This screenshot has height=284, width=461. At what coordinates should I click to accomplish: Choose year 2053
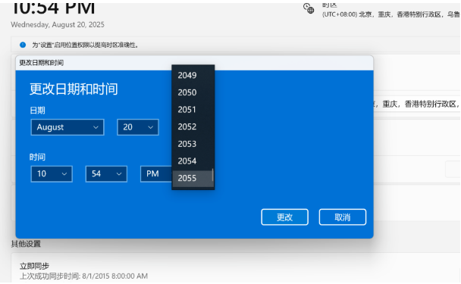(193, 144)
